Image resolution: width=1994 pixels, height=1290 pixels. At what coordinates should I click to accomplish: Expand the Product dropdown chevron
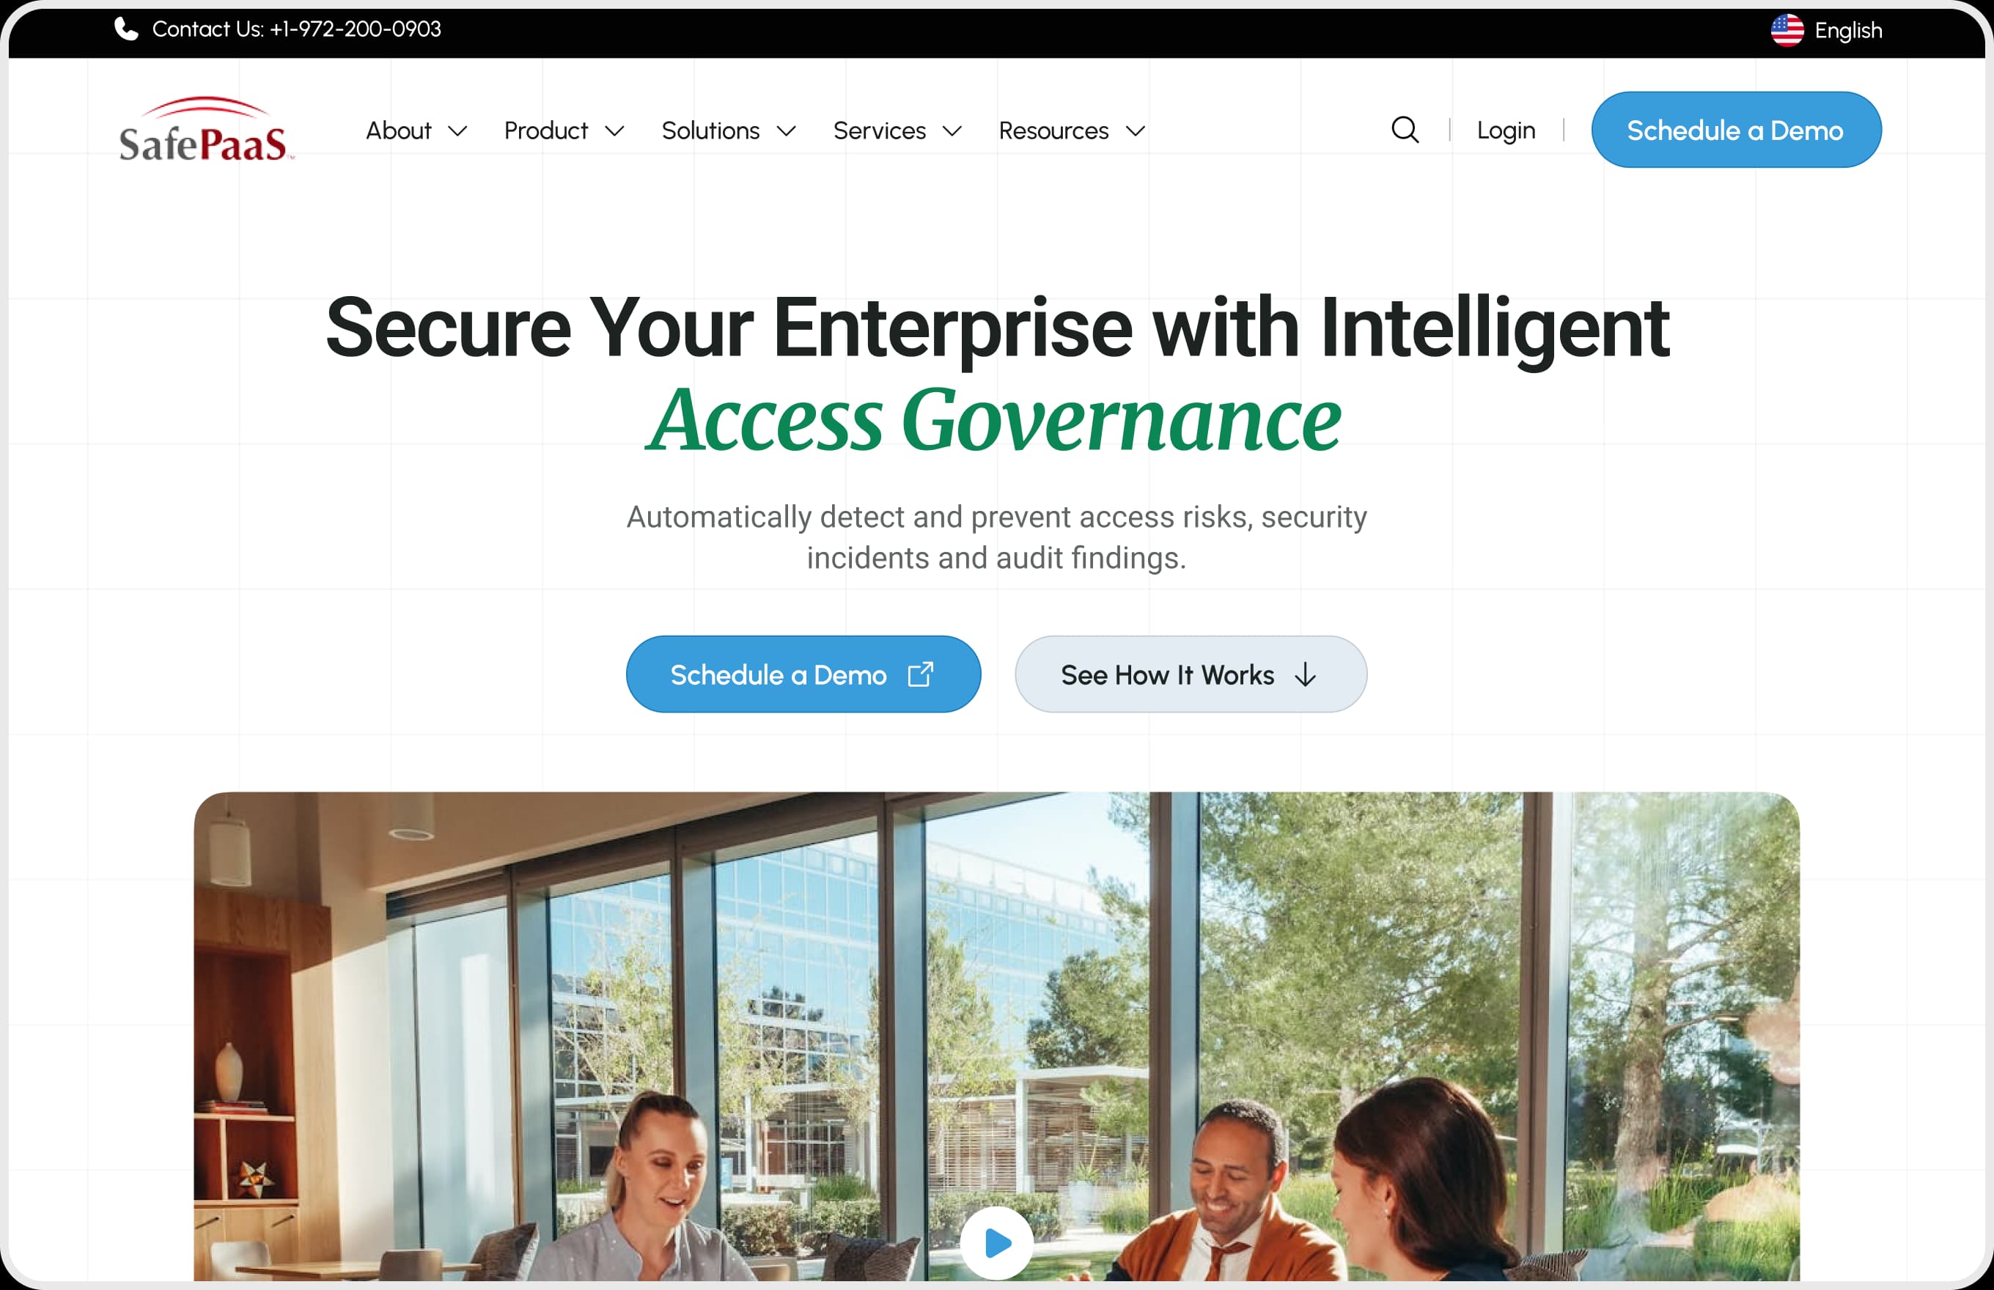pos(614,131)
